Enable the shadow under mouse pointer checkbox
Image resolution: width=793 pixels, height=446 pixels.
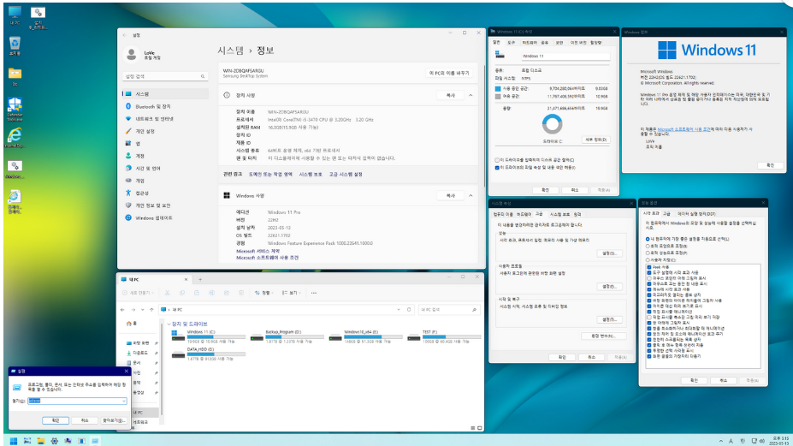[649, 278]
